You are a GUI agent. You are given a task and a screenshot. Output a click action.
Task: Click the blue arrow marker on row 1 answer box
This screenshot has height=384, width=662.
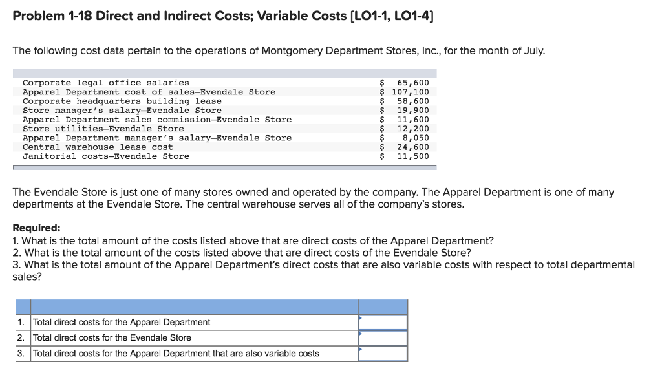coord(360,317)
